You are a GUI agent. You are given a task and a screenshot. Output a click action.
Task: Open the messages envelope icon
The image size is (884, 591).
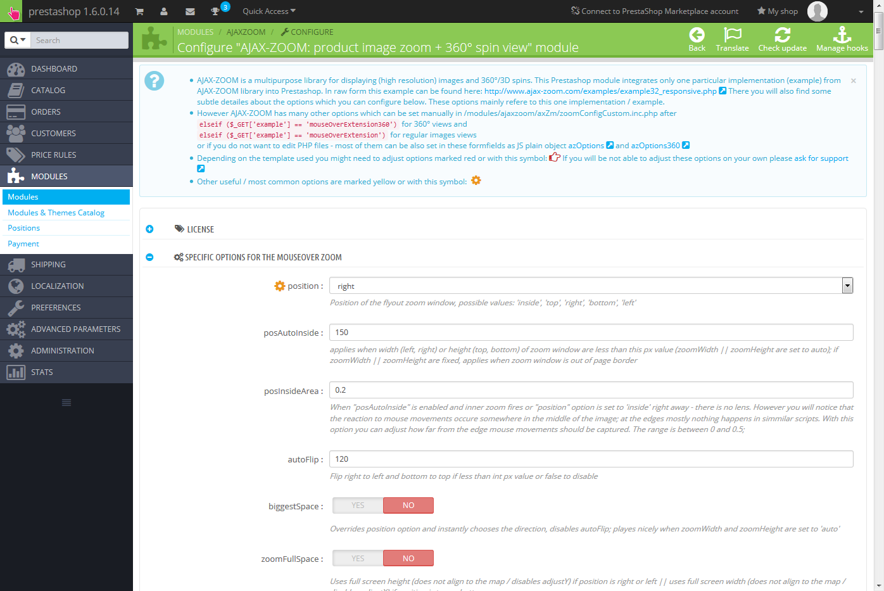(x=190, y=11)
